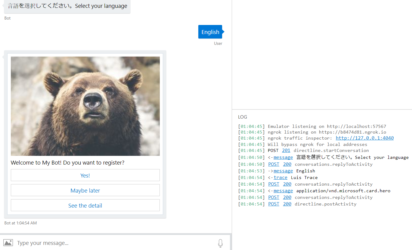Click the POST link on the postActivity line

click(x=274, y=204)
